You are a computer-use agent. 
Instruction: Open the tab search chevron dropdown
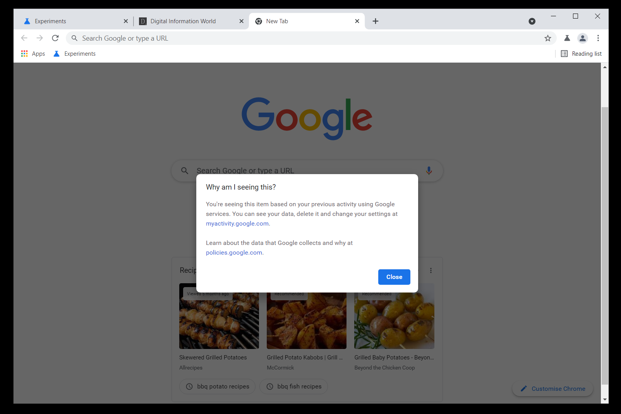coord(532,21)
